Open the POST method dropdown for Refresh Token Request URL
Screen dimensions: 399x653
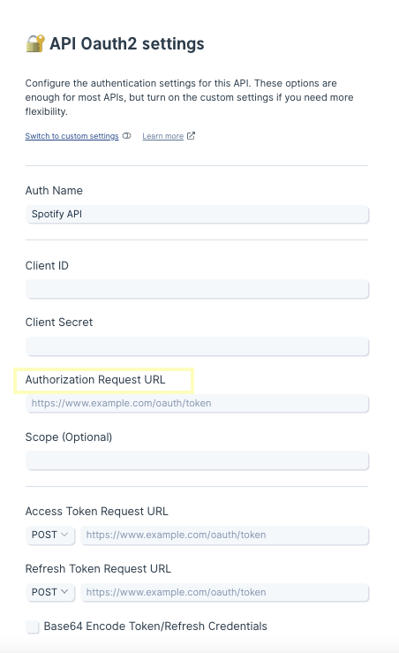coord(50,592)
